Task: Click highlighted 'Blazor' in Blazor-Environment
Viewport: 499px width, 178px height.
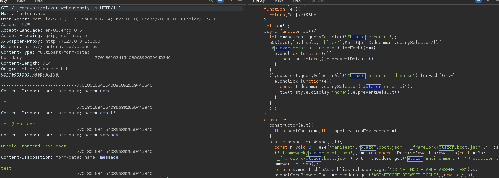Action: click(x=415, y=159)
